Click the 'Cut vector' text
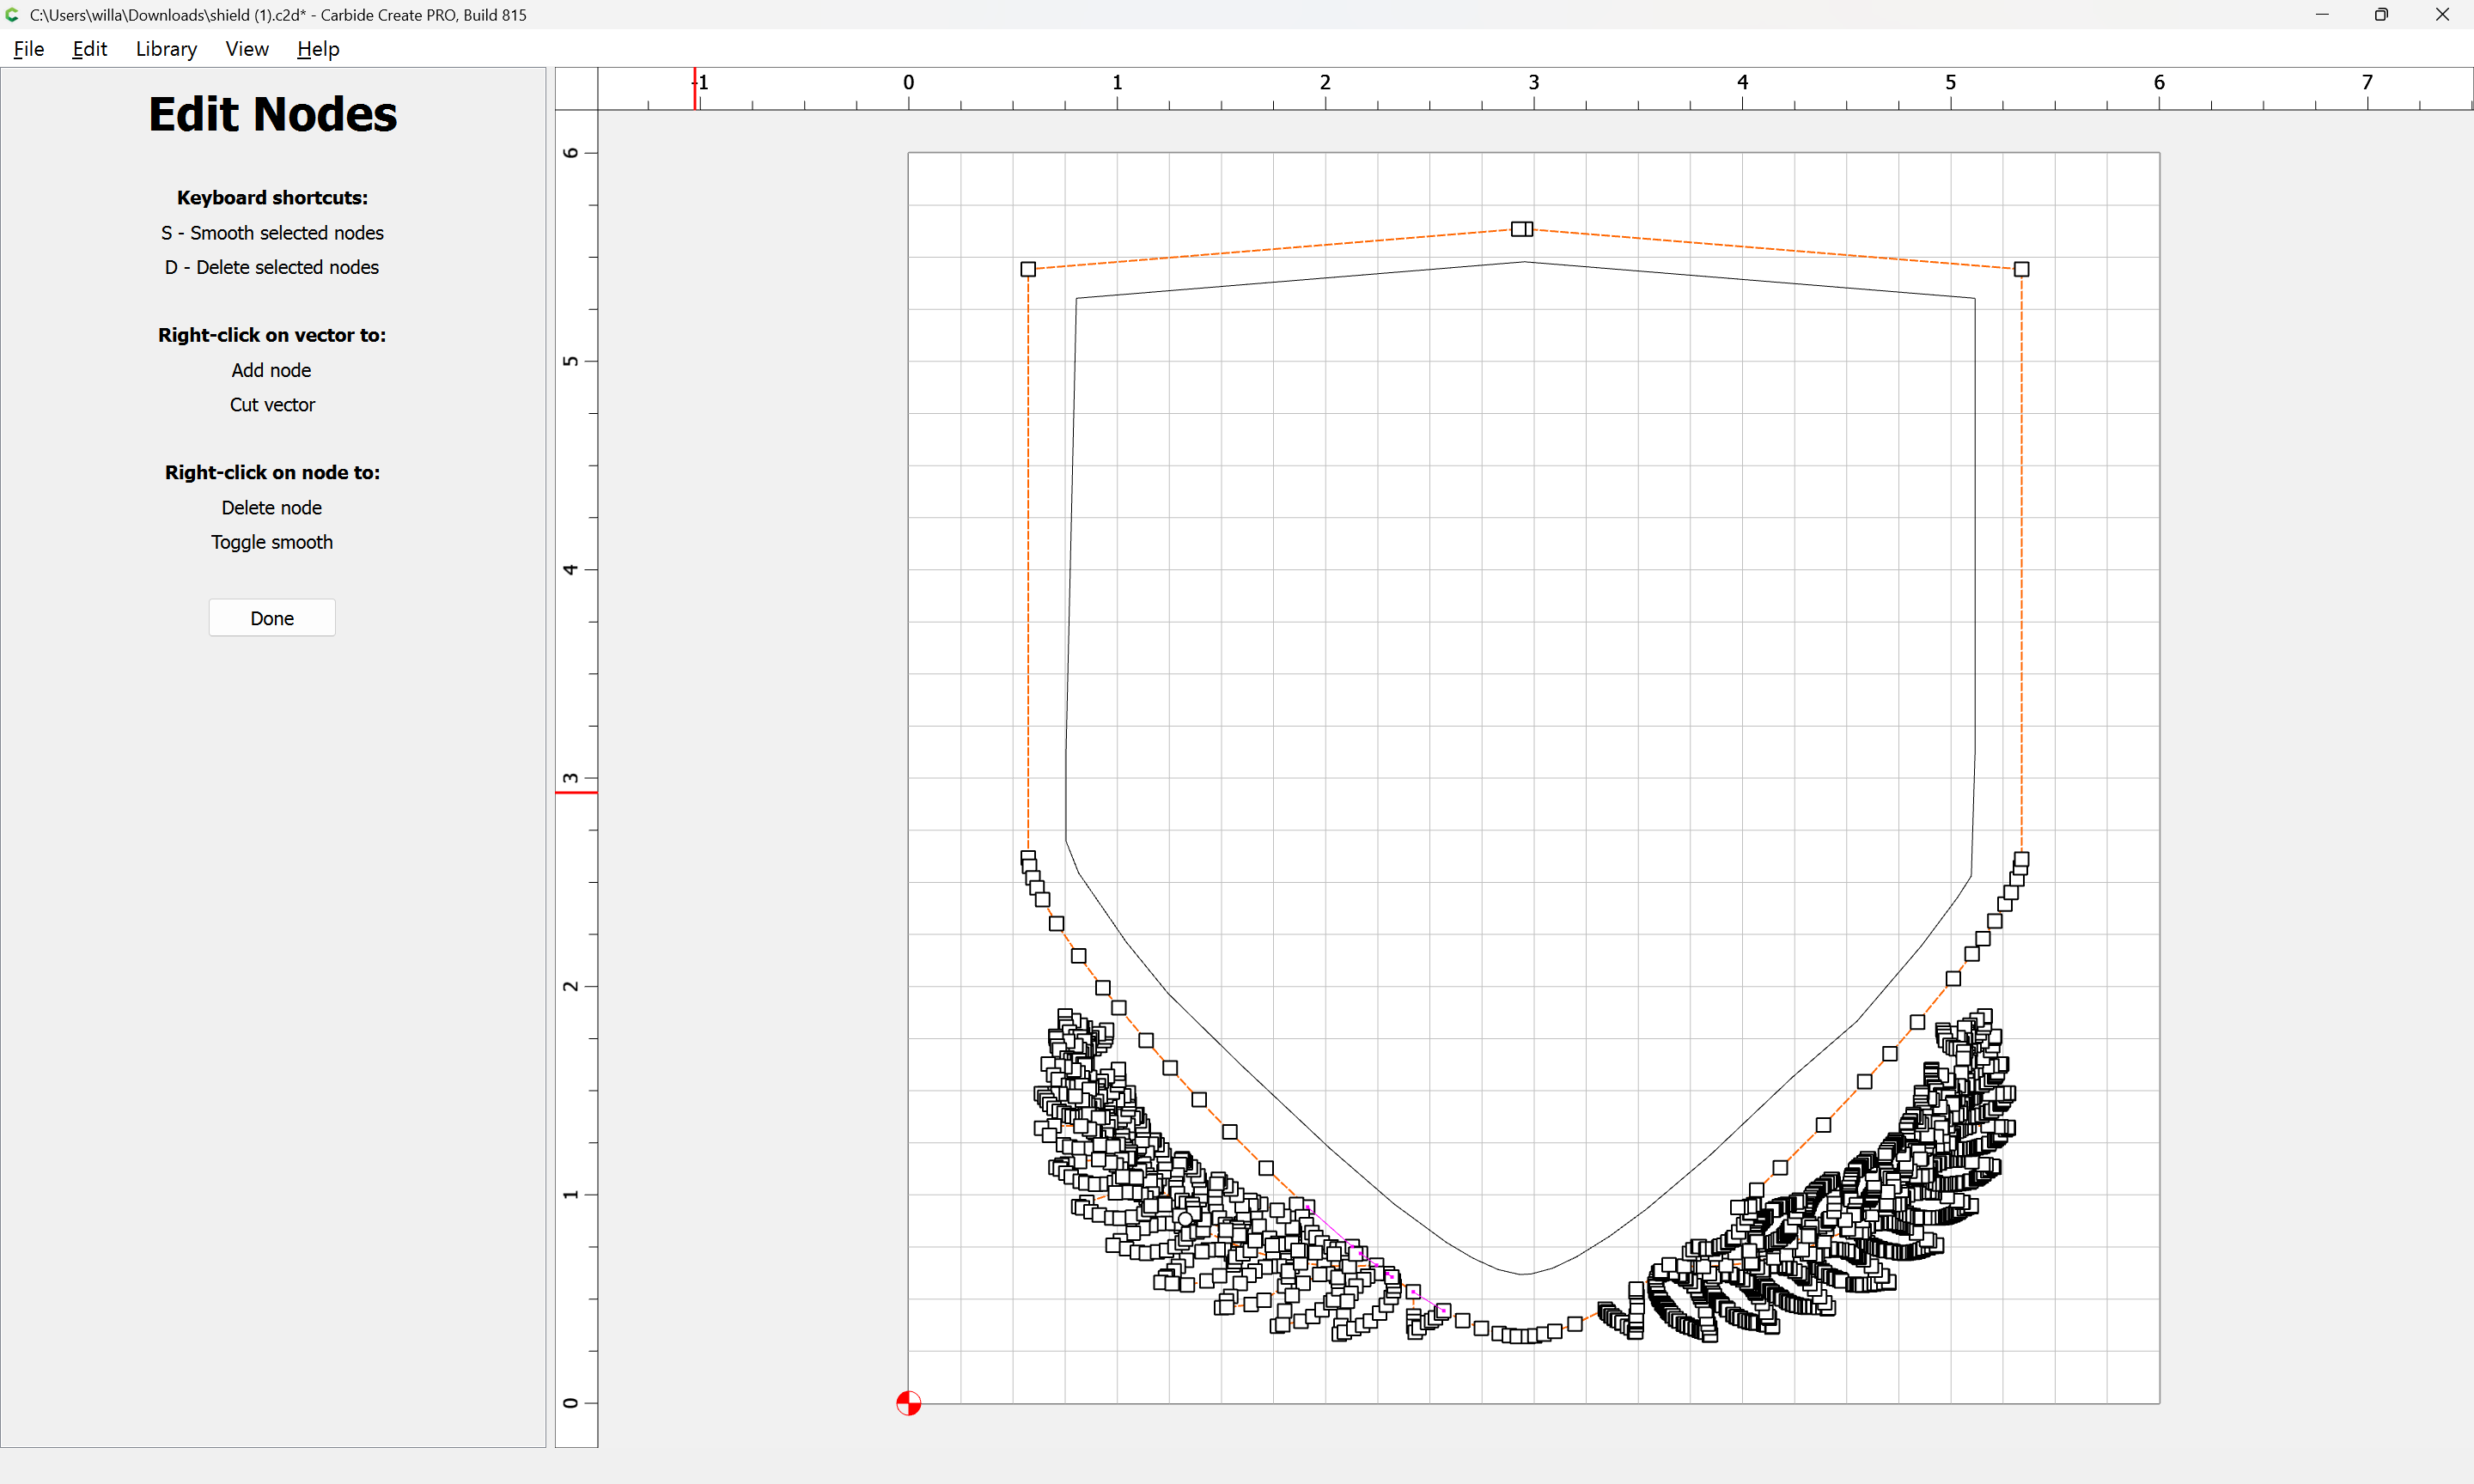The height and width of the screenshot is (1484, 2474). pos(272,405)
